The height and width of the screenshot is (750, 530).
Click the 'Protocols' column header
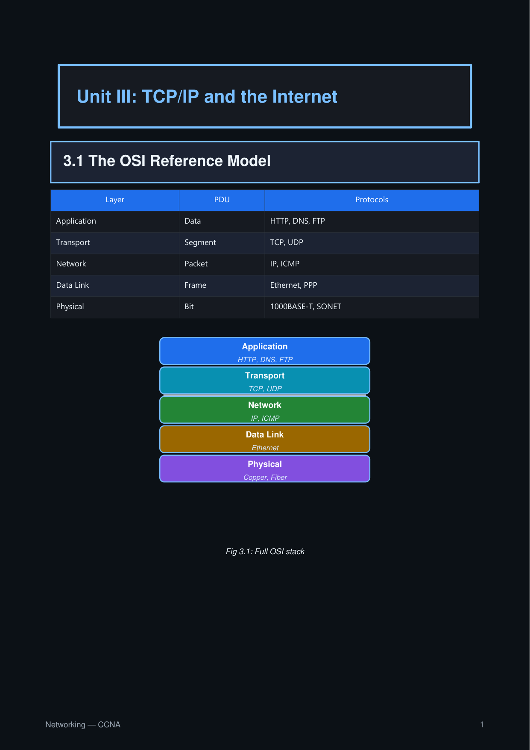tap(372, 200)
